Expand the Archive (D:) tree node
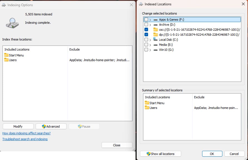The width and height of the screenshot is (248, 160). coord(150,25)
